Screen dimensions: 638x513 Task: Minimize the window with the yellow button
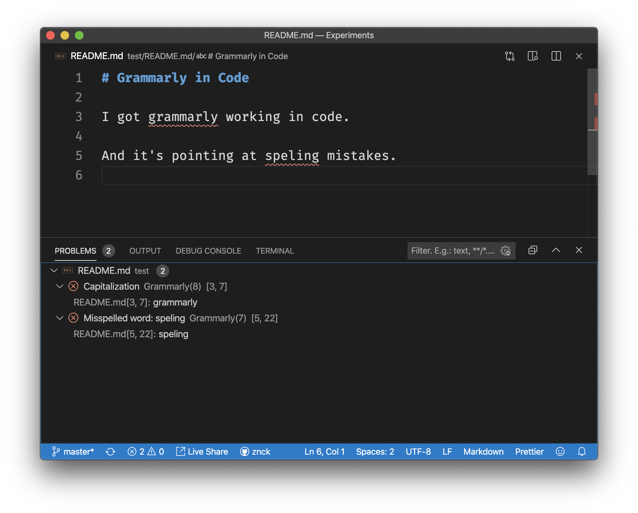65,35
